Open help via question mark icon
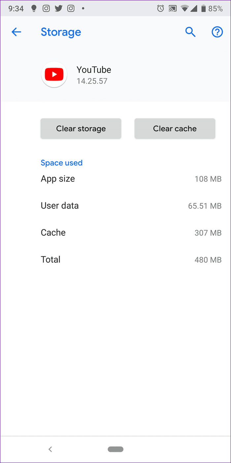The image size is (231, 463). 217,32
